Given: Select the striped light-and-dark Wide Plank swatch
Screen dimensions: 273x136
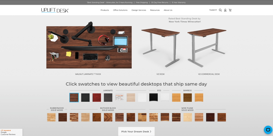Looking at the screenshot, I should 154,117.
